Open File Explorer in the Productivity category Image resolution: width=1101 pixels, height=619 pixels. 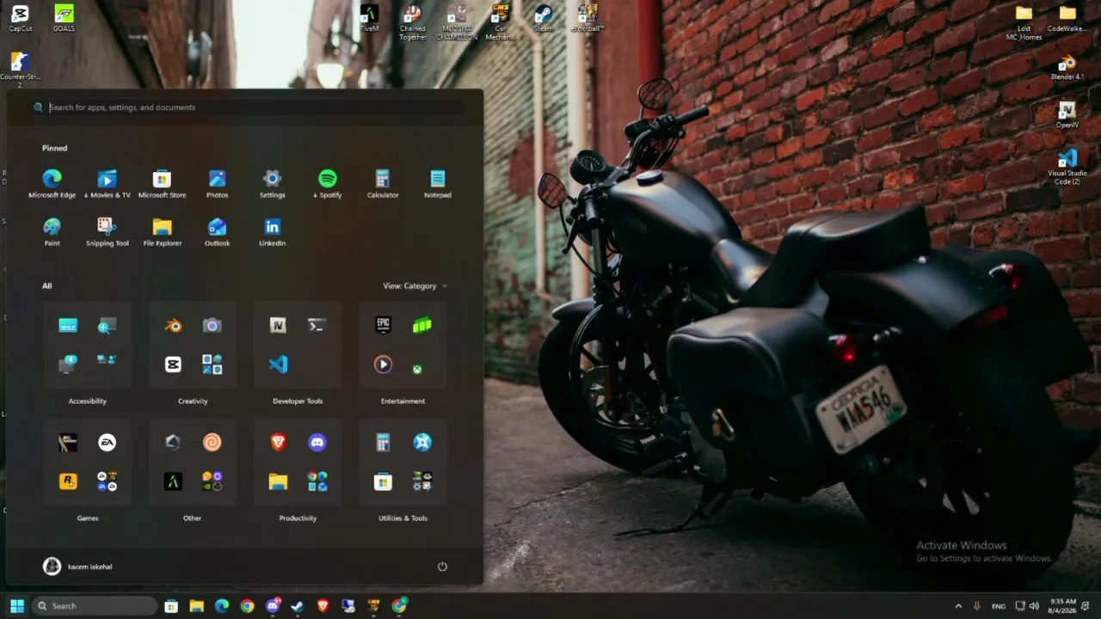tap(278, 481)
